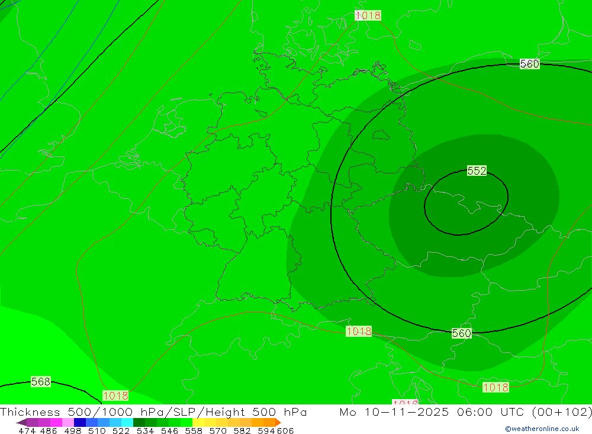Image resolution: width=592 pixels, height=434 pixels.
Task: Click the 'Thickness 500/1000 hPa/SLP/Height 500 hPa' title
Action: pos(153,412)
